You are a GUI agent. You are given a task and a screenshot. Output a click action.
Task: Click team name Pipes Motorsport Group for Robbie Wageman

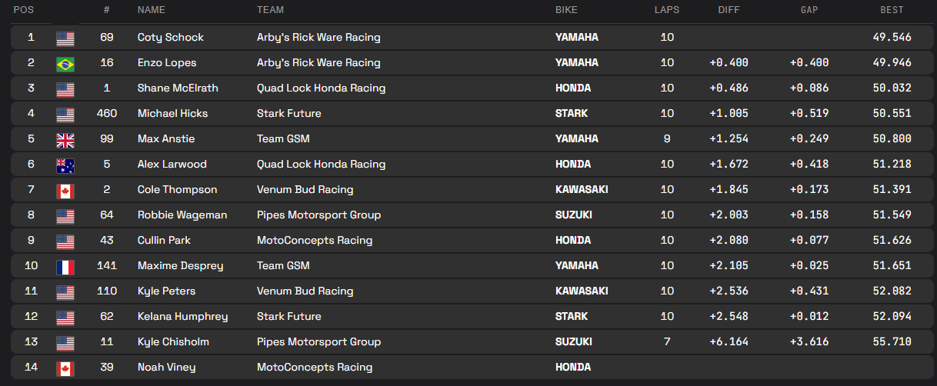pyautogui.click(x=318, y=215)
